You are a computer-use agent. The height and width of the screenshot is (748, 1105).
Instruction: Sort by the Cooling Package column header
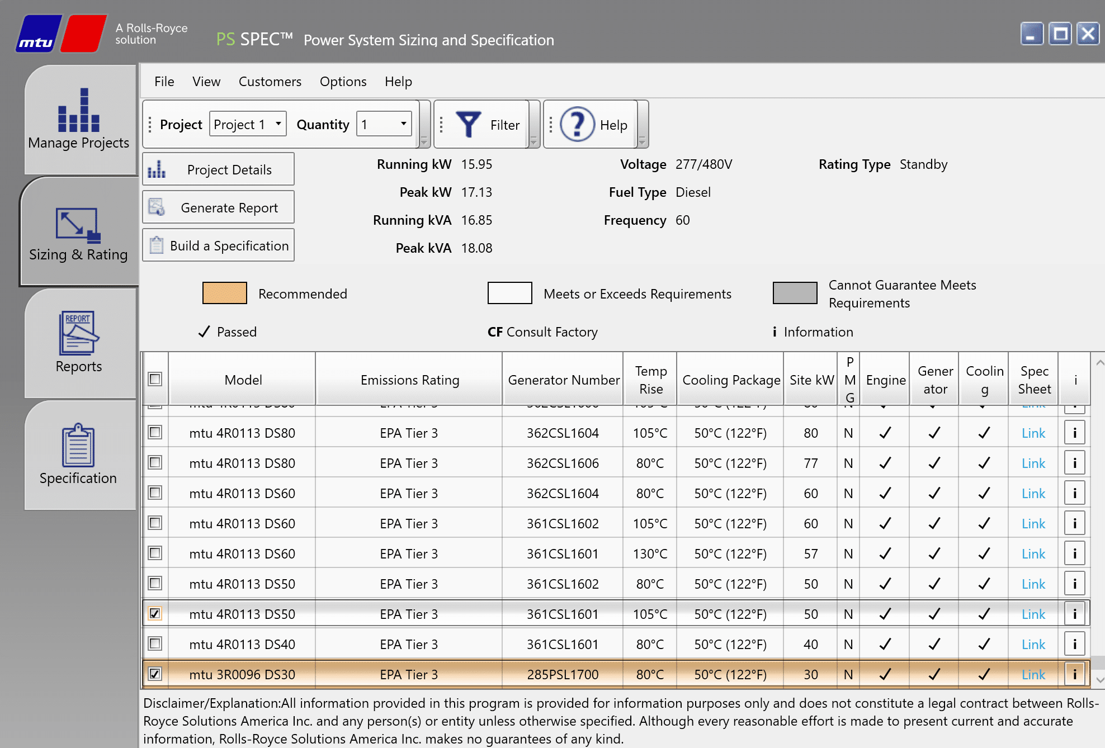(x=731, y=380)
